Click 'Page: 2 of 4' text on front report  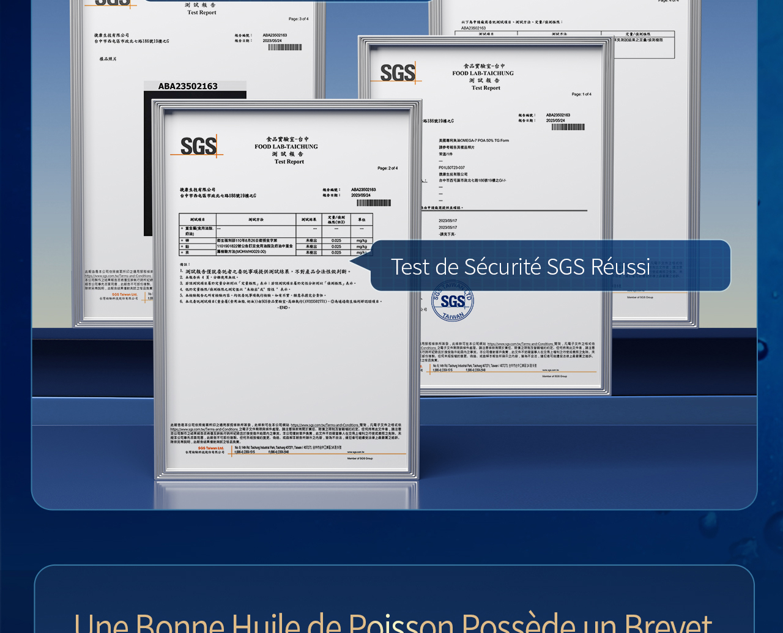tap(388, 168)
